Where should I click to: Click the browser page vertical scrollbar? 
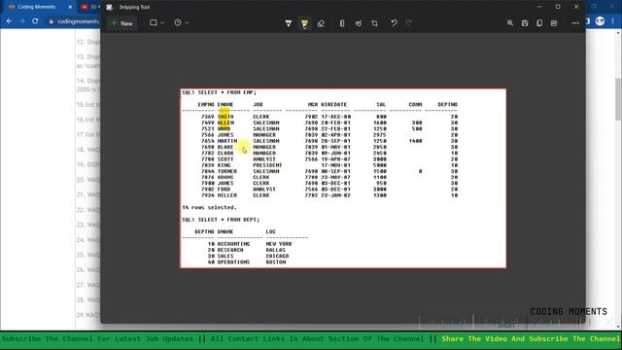(618, 99)
